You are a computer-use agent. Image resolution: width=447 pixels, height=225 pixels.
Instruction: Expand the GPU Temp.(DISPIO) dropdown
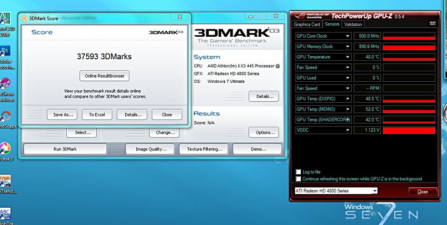coord(348,99)
